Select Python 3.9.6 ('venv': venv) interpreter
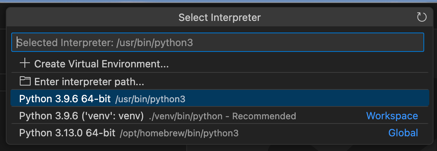Image resolution: width=437 pixels, height=151 pixels. (x=220, y=116)
